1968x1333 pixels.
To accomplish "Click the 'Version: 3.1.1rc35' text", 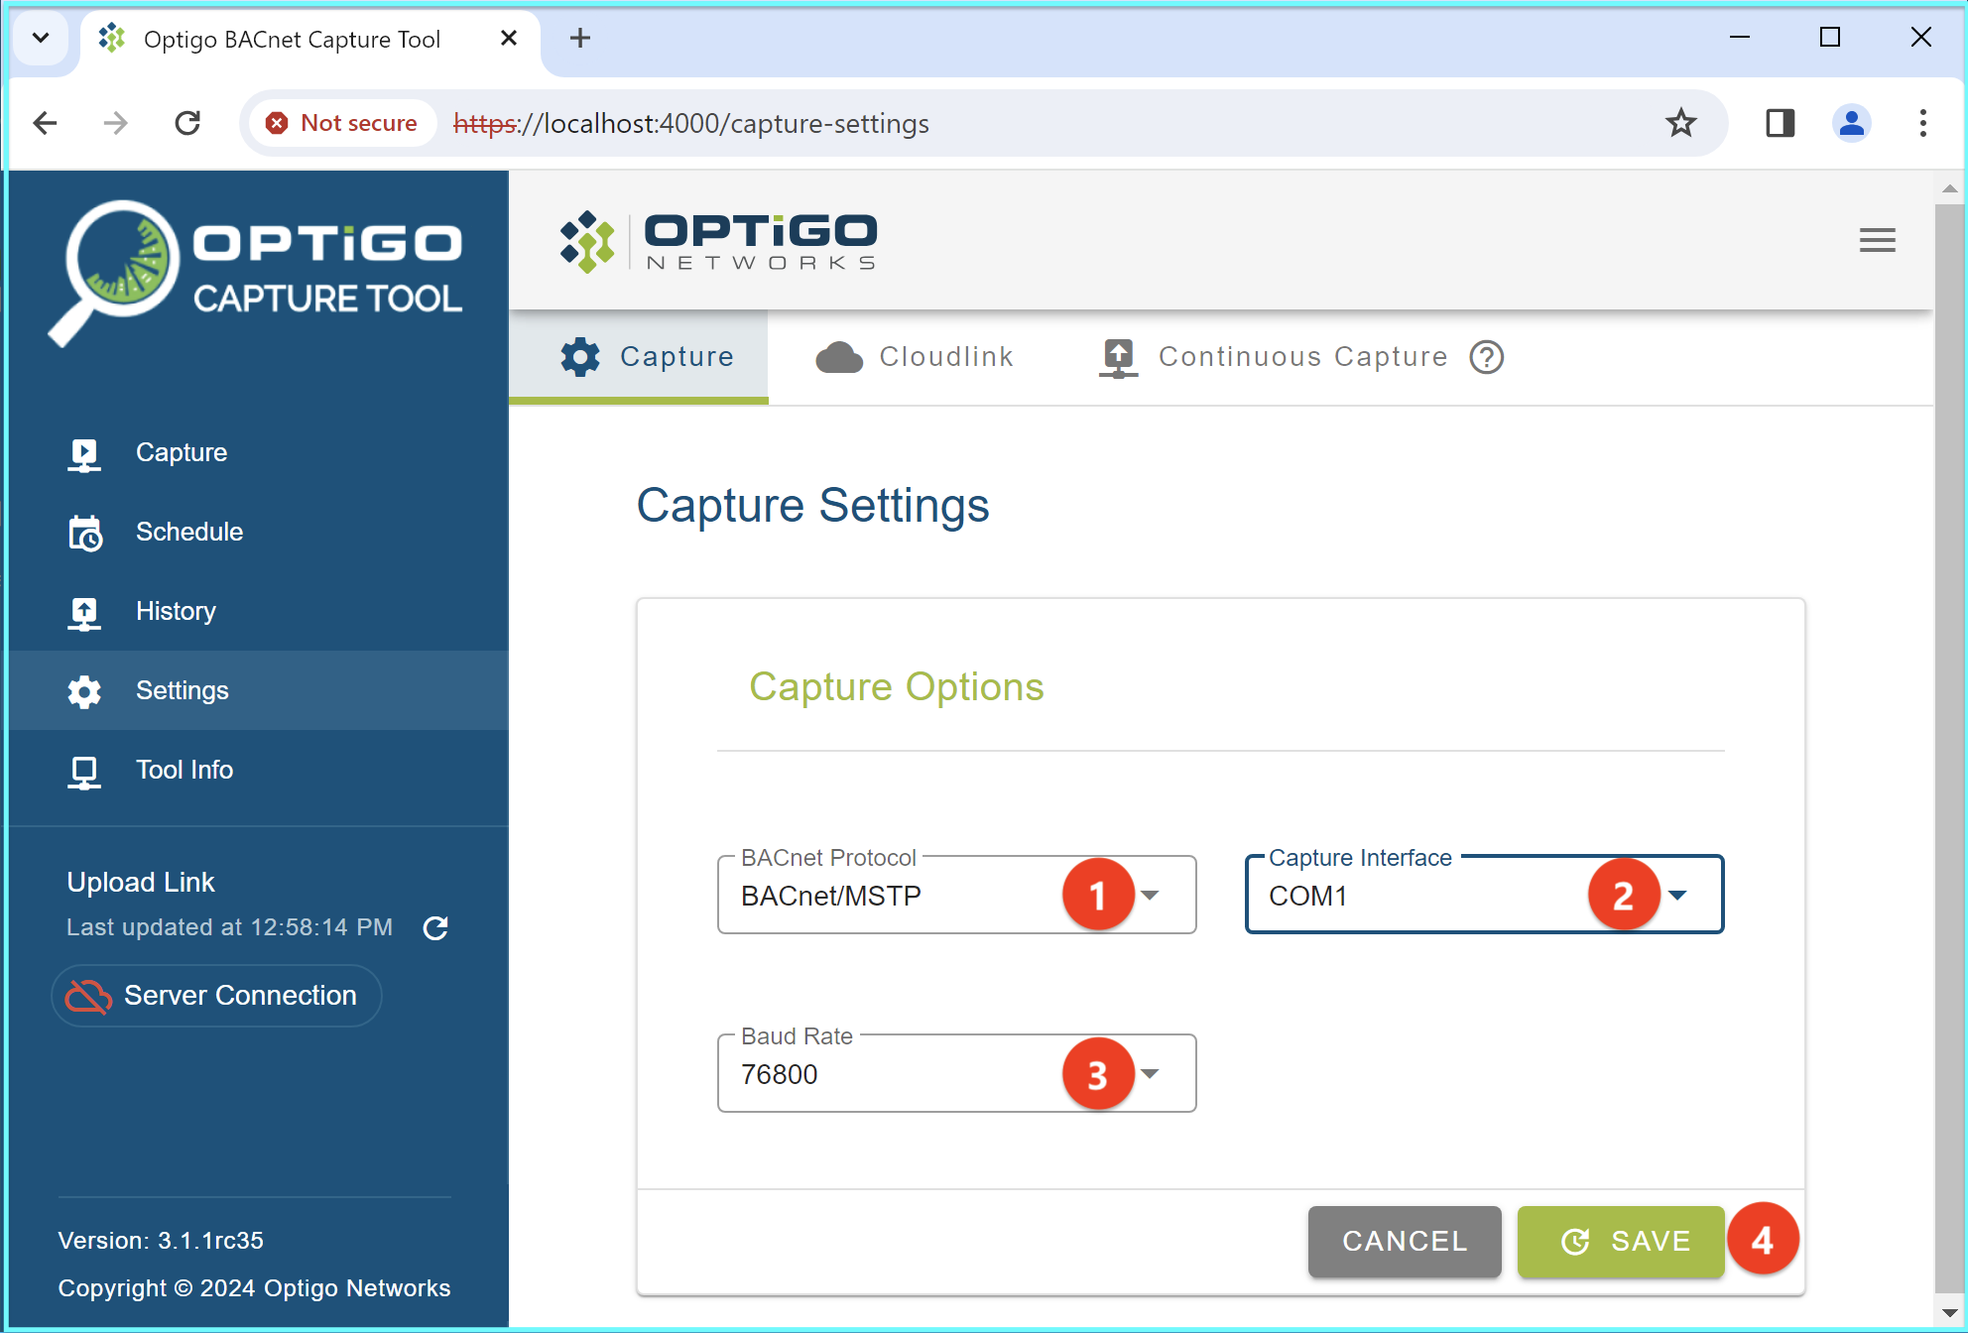I will click(161, 1241).
